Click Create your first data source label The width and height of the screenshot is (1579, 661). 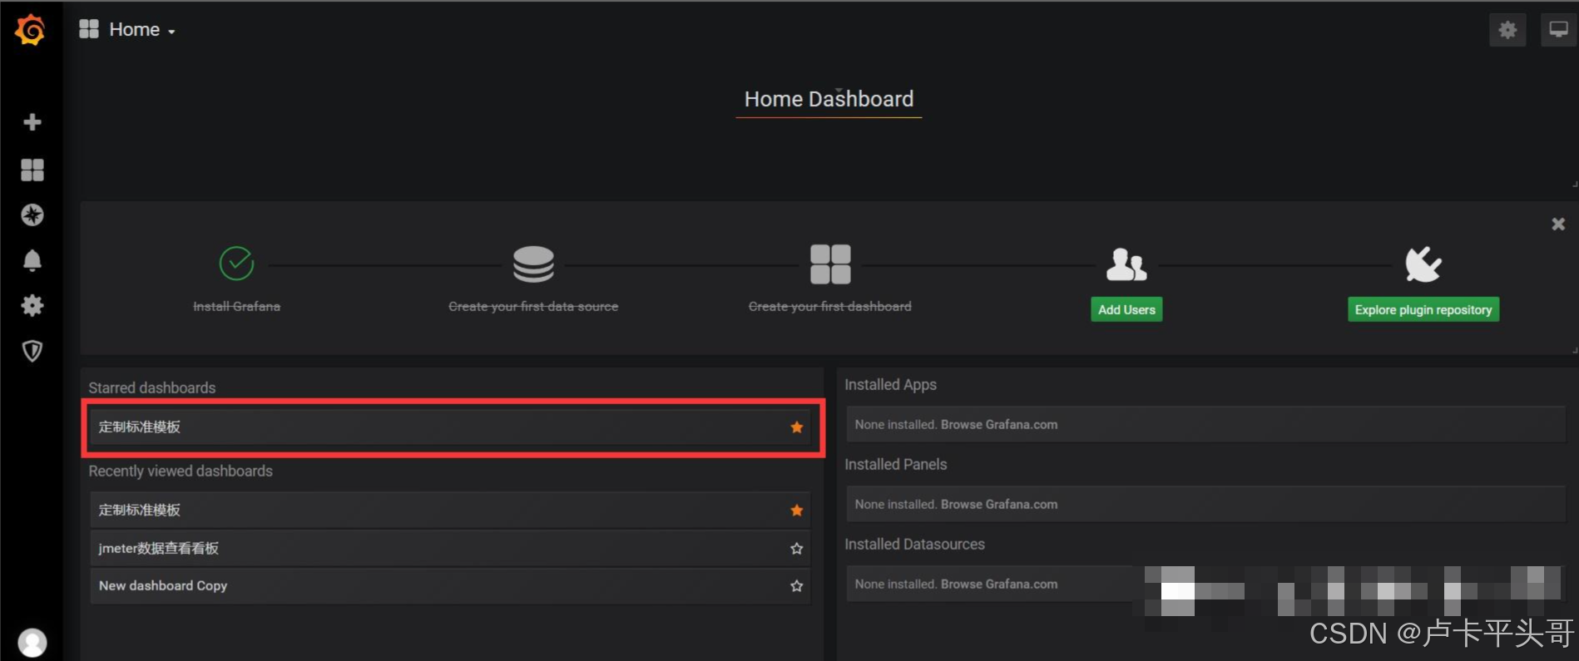533,306
